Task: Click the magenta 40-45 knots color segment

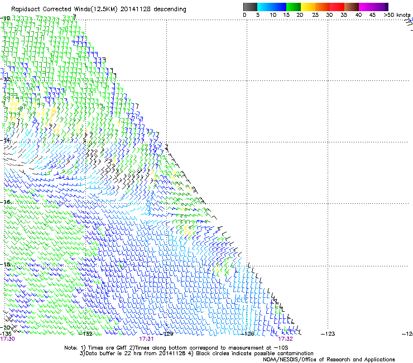Action: 366,7
